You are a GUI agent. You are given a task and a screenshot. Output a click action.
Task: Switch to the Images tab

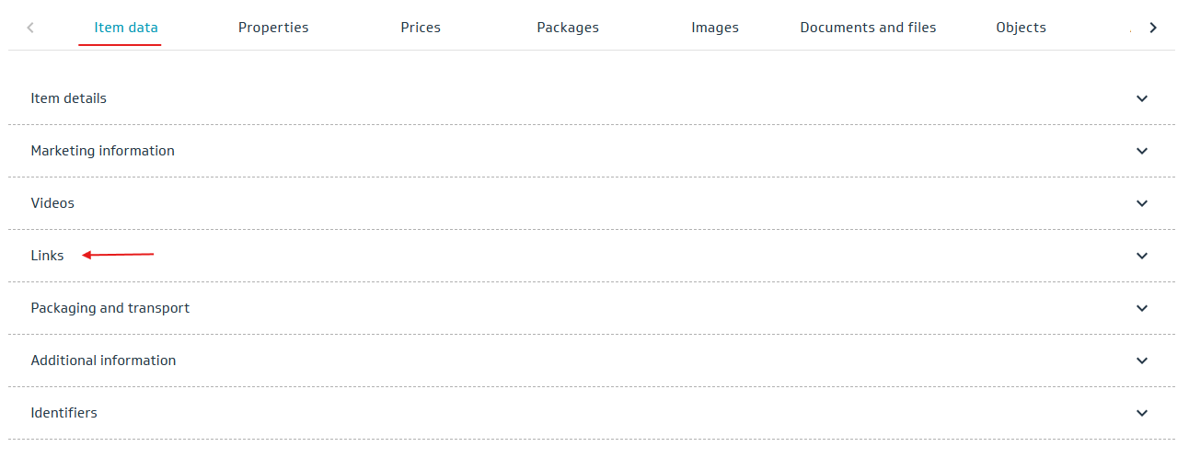(x=715, y=28)
